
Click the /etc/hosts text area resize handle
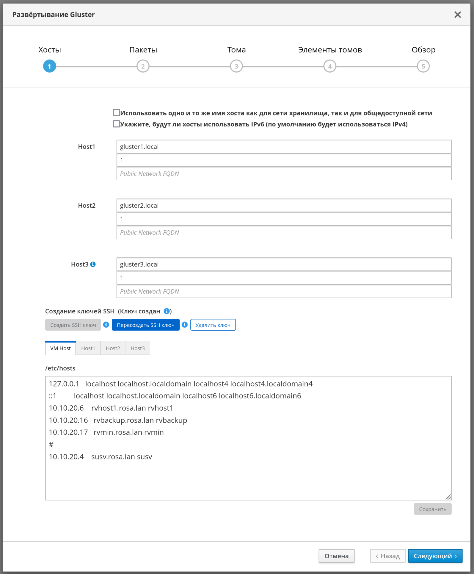pos(448,497)
